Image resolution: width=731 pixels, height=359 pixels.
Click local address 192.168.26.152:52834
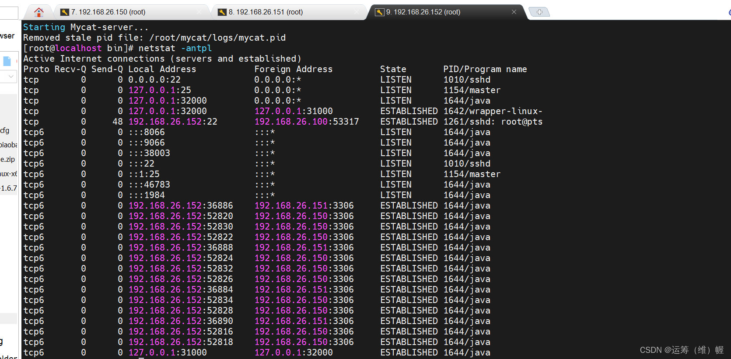point(181,300)
